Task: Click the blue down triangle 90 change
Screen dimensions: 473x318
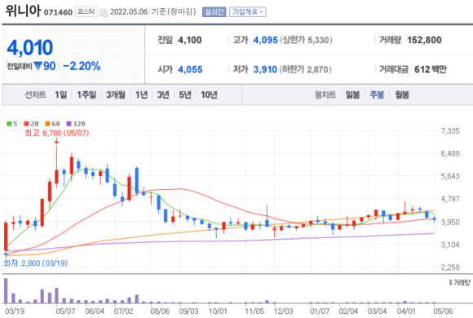Action: tap(45, 66)
